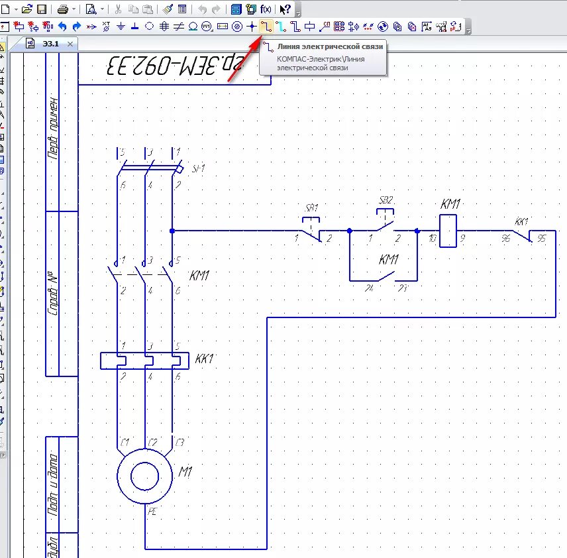The height and width of the screenshot is (558, 567).
Task: Select the junction point cross icon
Action: click(x=252, y=27)
